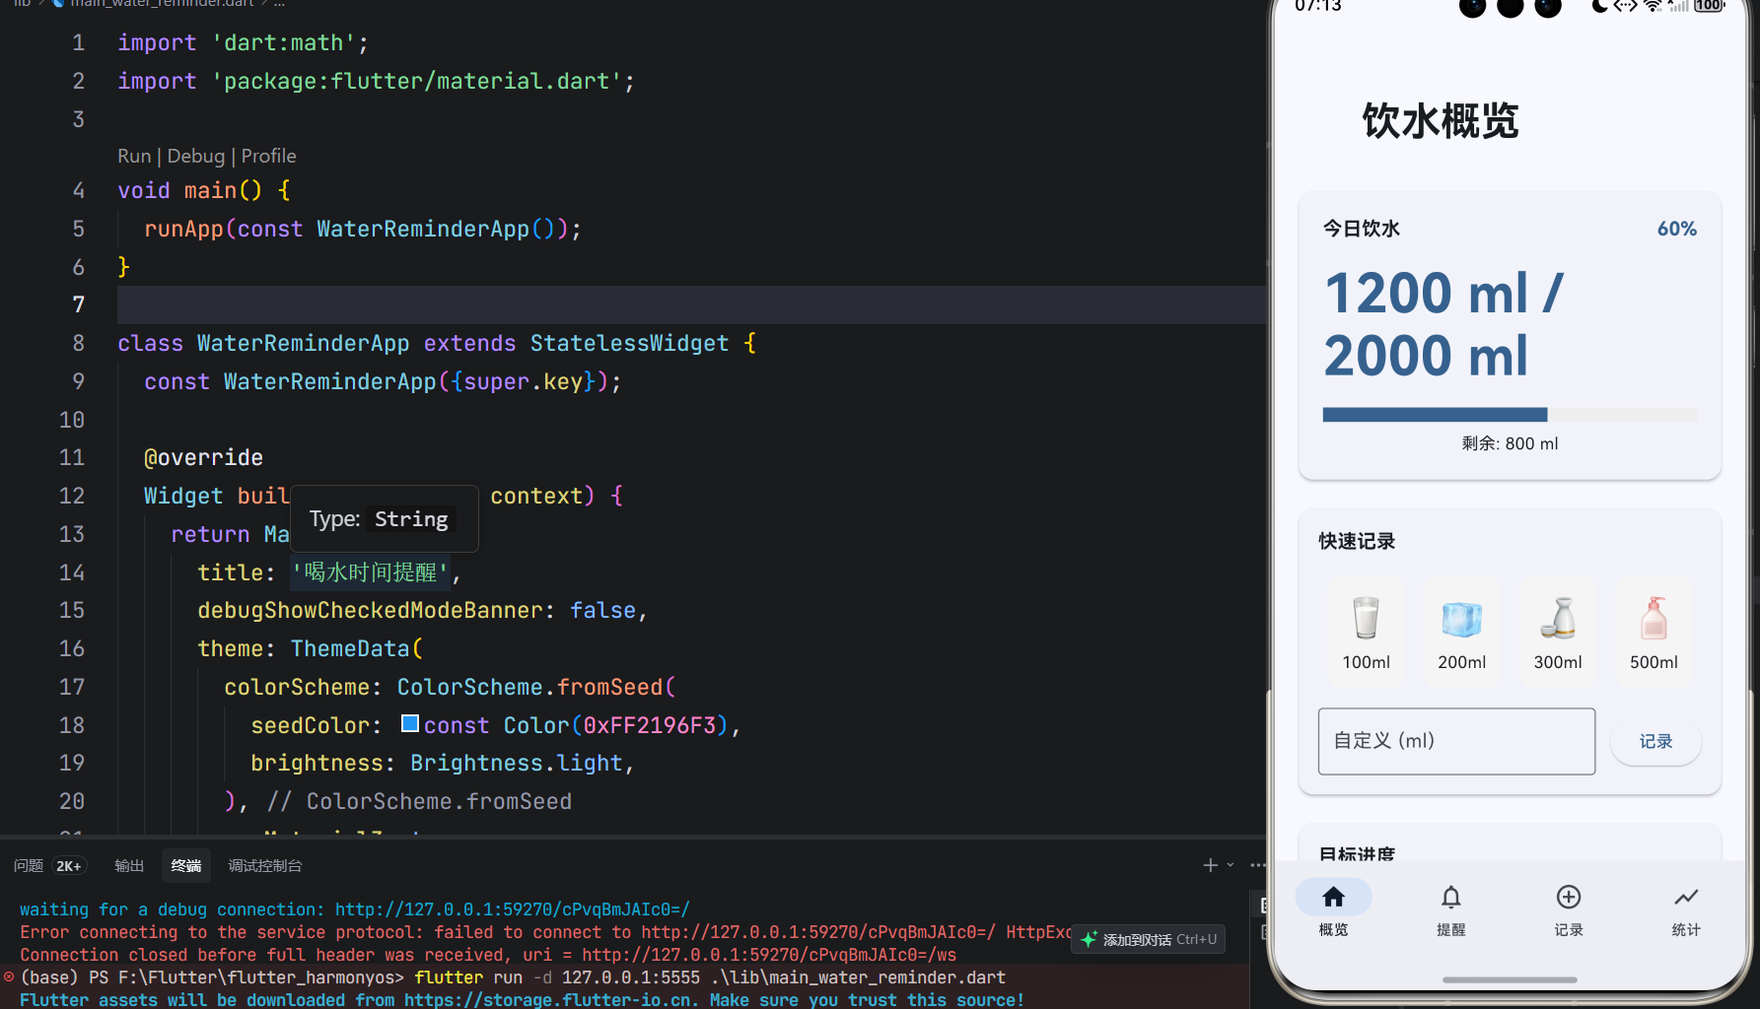Click the main_water_reminder.dart breadcrumb

[161, 4]
